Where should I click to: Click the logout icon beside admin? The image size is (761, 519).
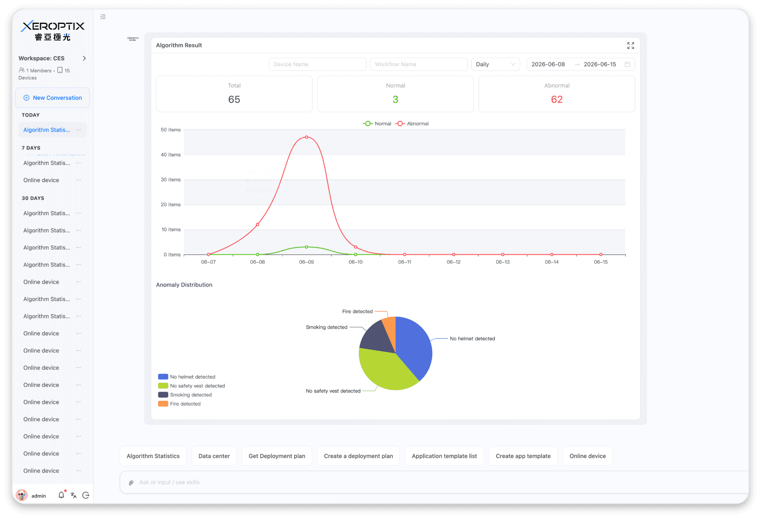tap(86, 495)
